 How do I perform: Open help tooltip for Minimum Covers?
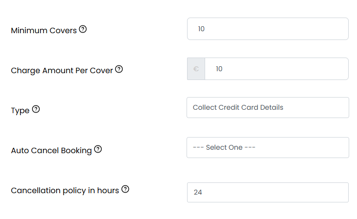point(83,29)
